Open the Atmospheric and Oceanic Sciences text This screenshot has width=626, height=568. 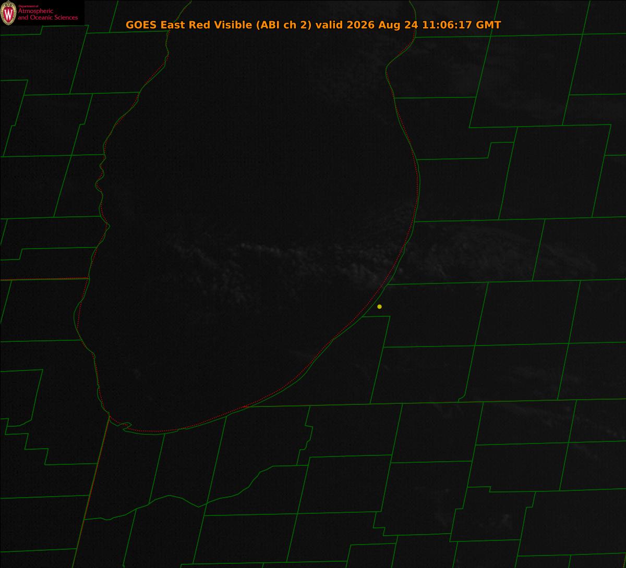tap(47, 14)
